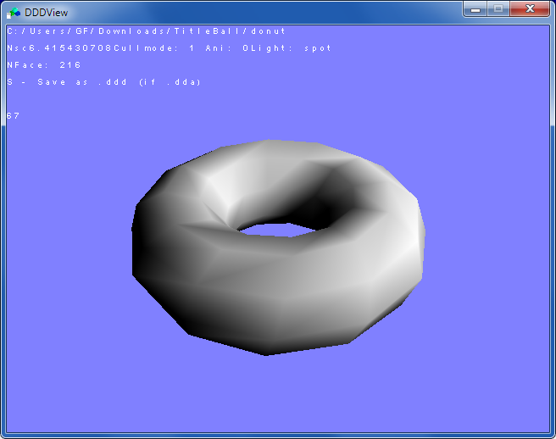Click the '67' counter text
Image resolution: width=556 pixels, height=439 pixels.
(x=13, y=116)
